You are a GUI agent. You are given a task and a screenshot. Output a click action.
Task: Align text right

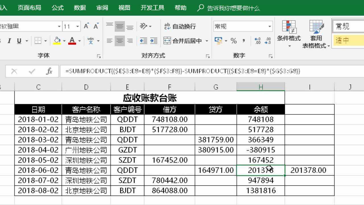(130, 41)
